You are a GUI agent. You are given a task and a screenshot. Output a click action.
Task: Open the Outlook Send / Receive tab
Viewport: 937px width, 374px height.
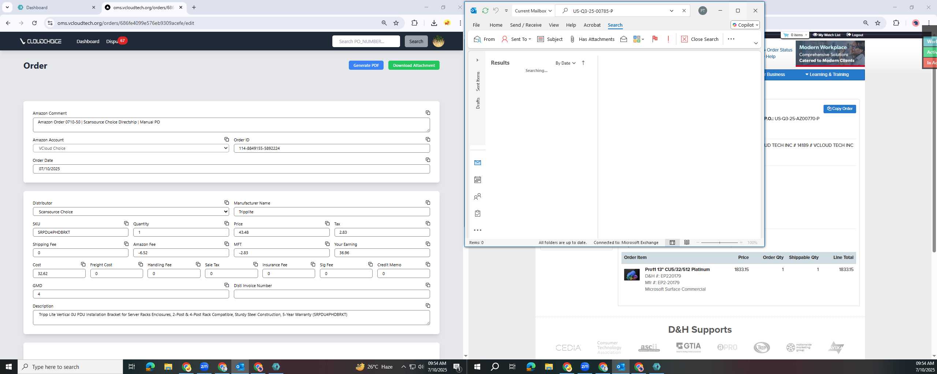[526, 25]
